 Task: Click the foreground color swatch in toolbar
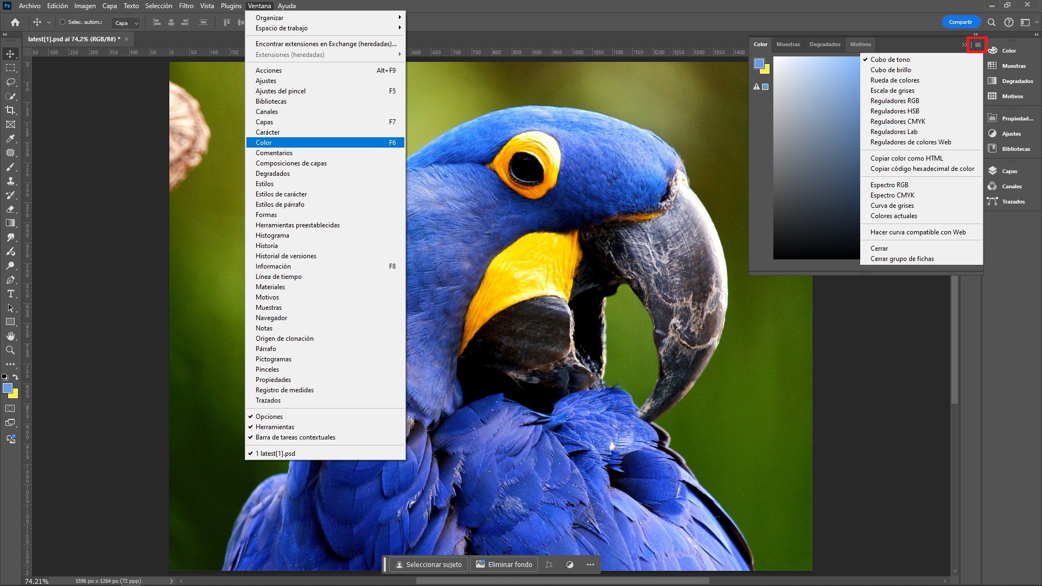click(8, 388)
